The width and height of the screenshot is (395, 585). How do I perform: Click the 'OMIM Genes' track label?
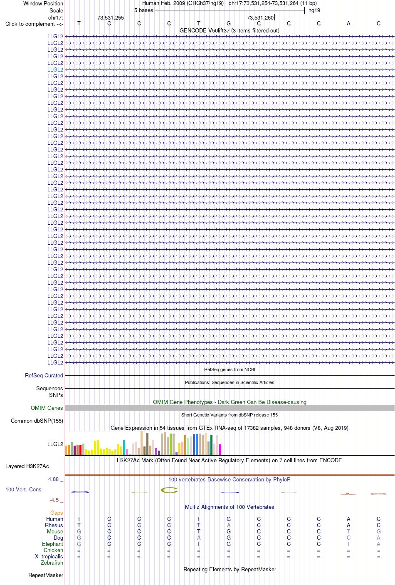click(x=47, y=408)
